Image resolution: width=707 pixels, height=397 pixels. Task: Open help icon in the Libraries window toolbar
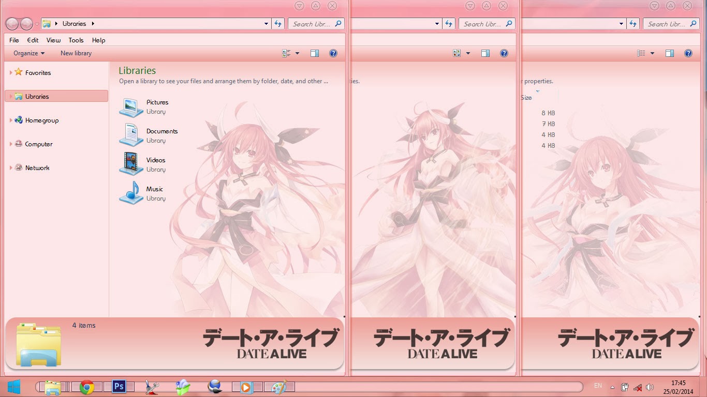point(333,53)
